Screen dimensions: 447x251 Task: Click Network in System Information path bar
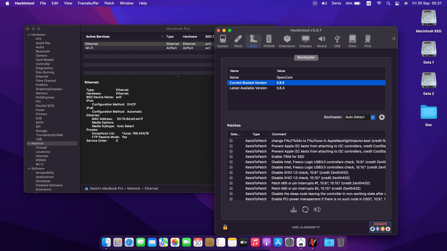point(134,189)
